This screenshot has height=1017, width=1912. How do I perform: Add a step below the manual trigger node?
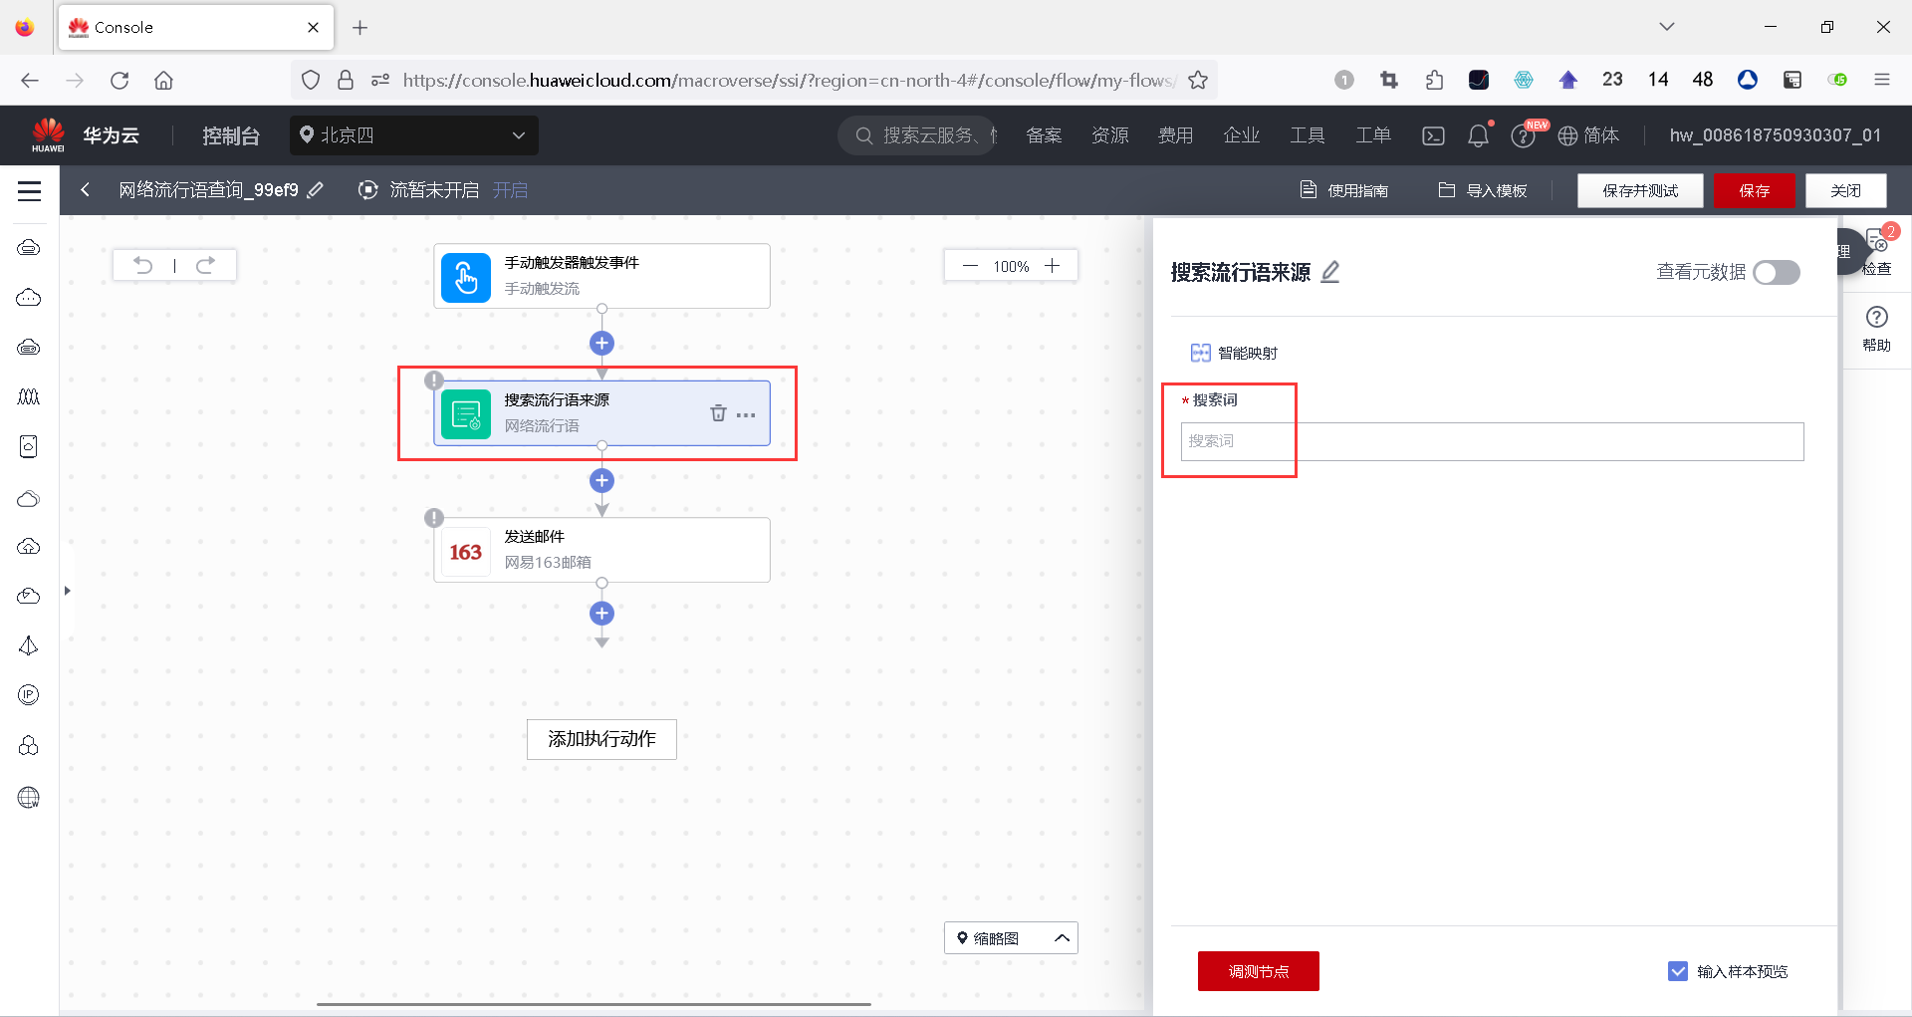pyautogui.click(x=601, y=344)
